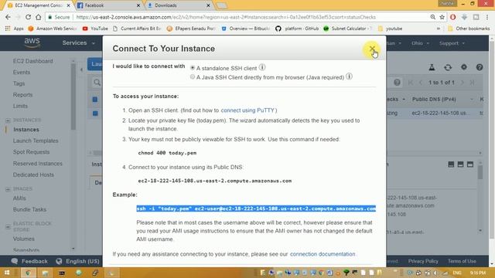Open the connection documentation link
The width and height of the screenshot is (495, 278).
(x=323, y=254)
